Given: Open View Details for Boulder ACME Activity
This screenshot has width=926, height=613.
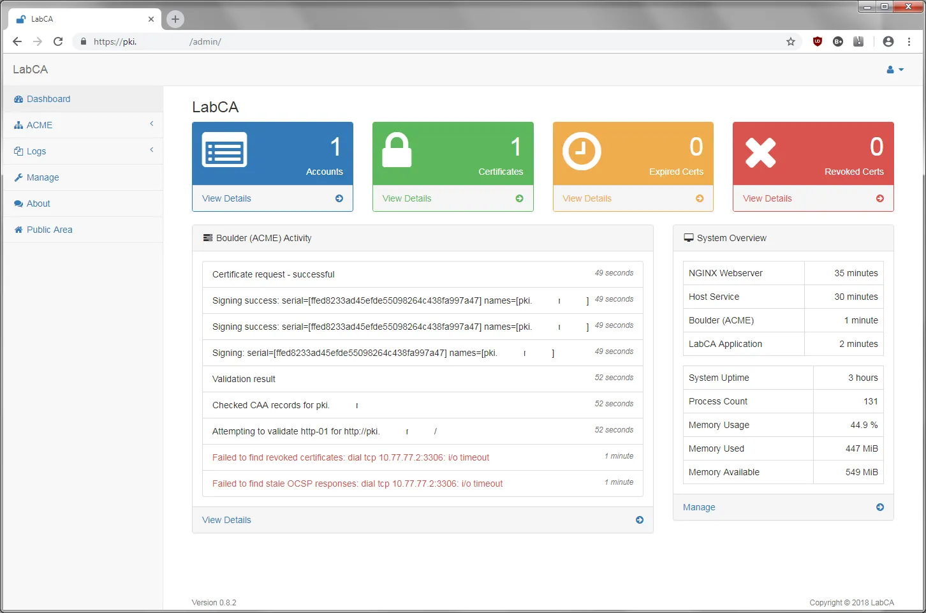Looking at the screenshot, I should pos(226,520).
